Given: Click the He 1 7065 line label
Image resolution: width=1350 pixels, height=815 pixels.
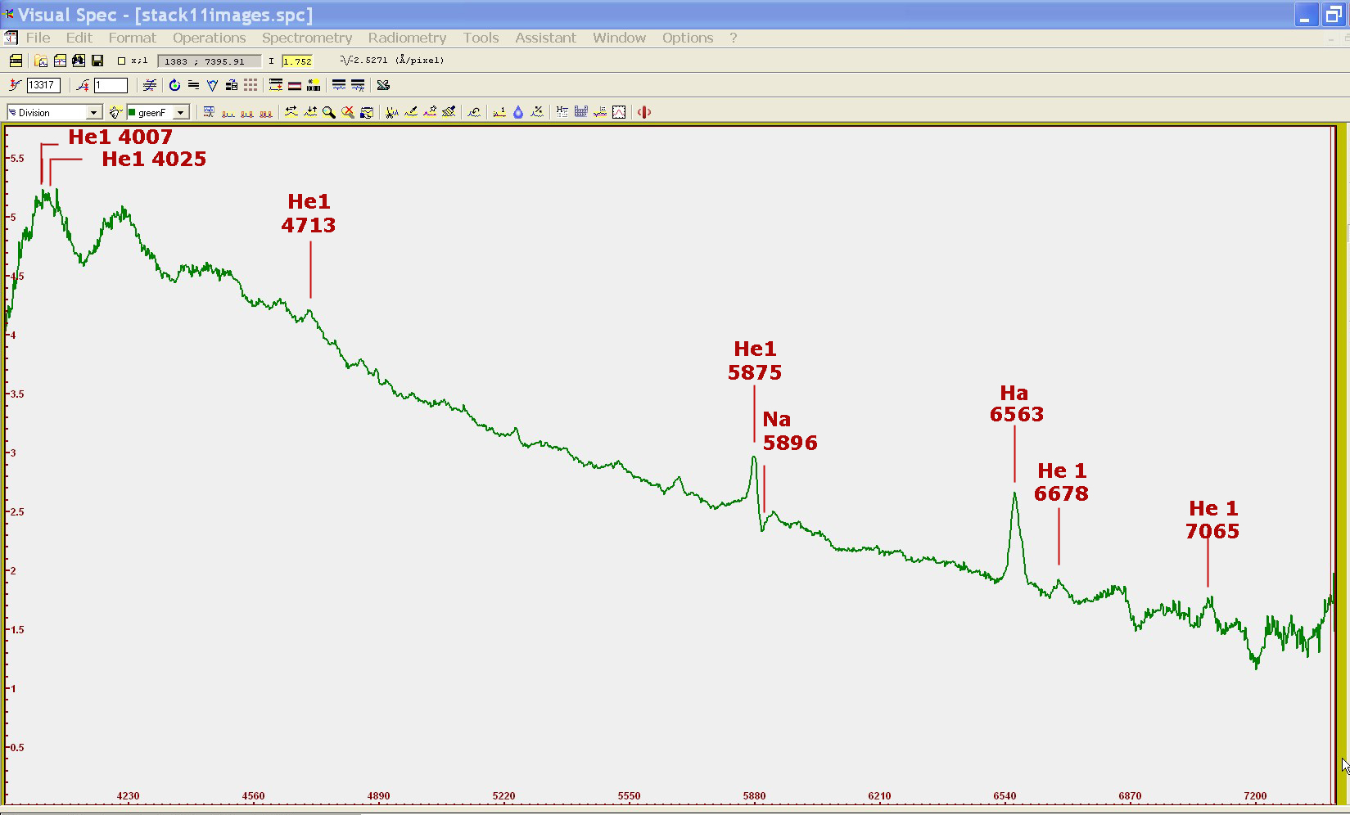Looking at the screenshot, I should (1212, 520).
